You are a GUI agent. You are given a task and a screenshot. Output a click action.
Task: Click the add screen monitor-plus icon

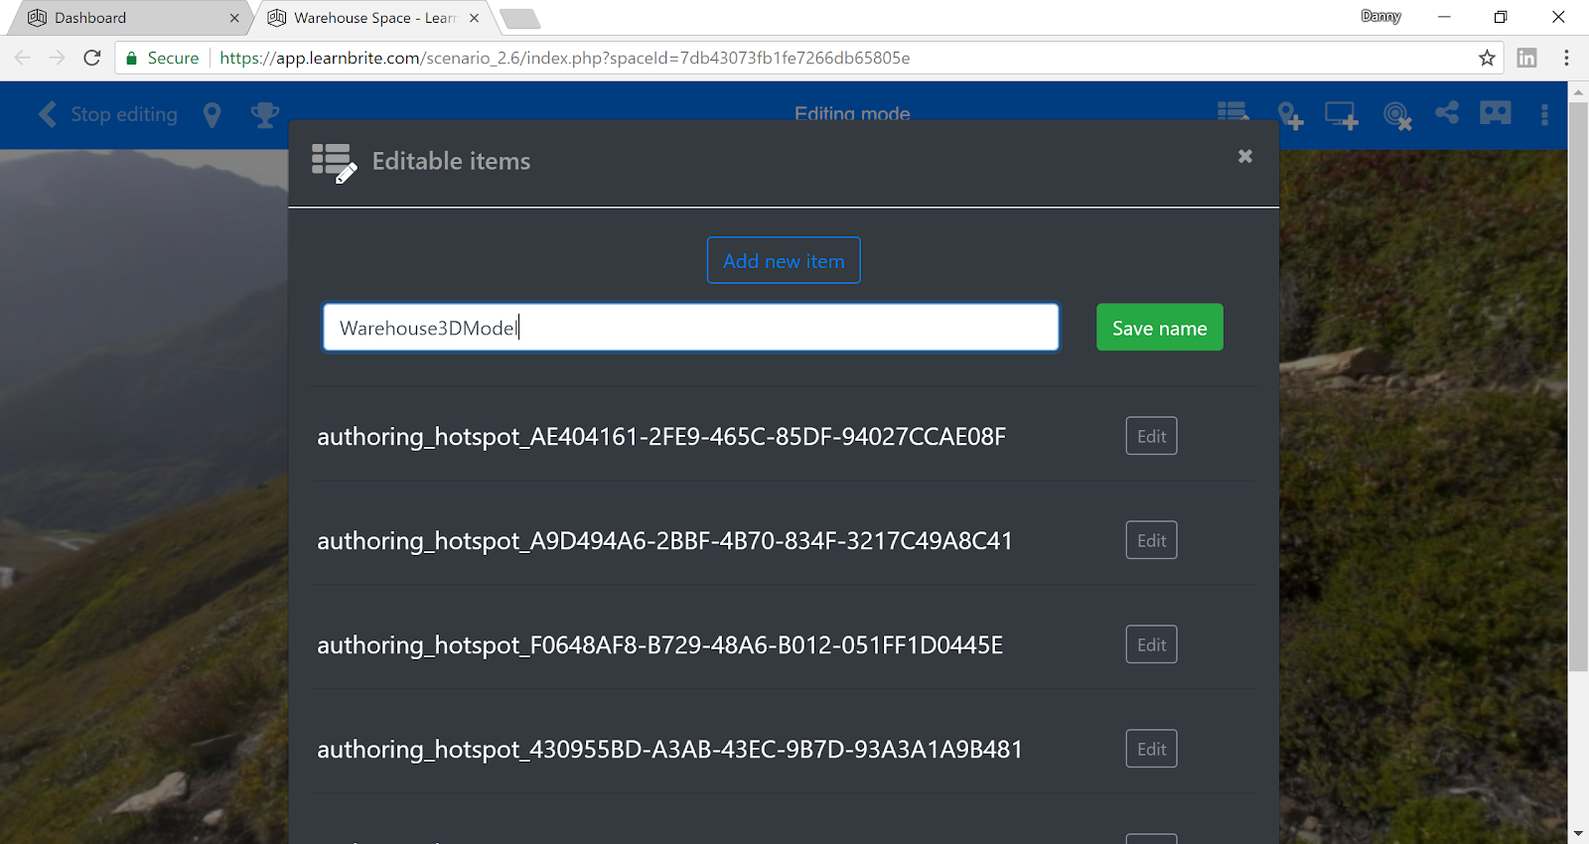click(x=1341, y=115)
